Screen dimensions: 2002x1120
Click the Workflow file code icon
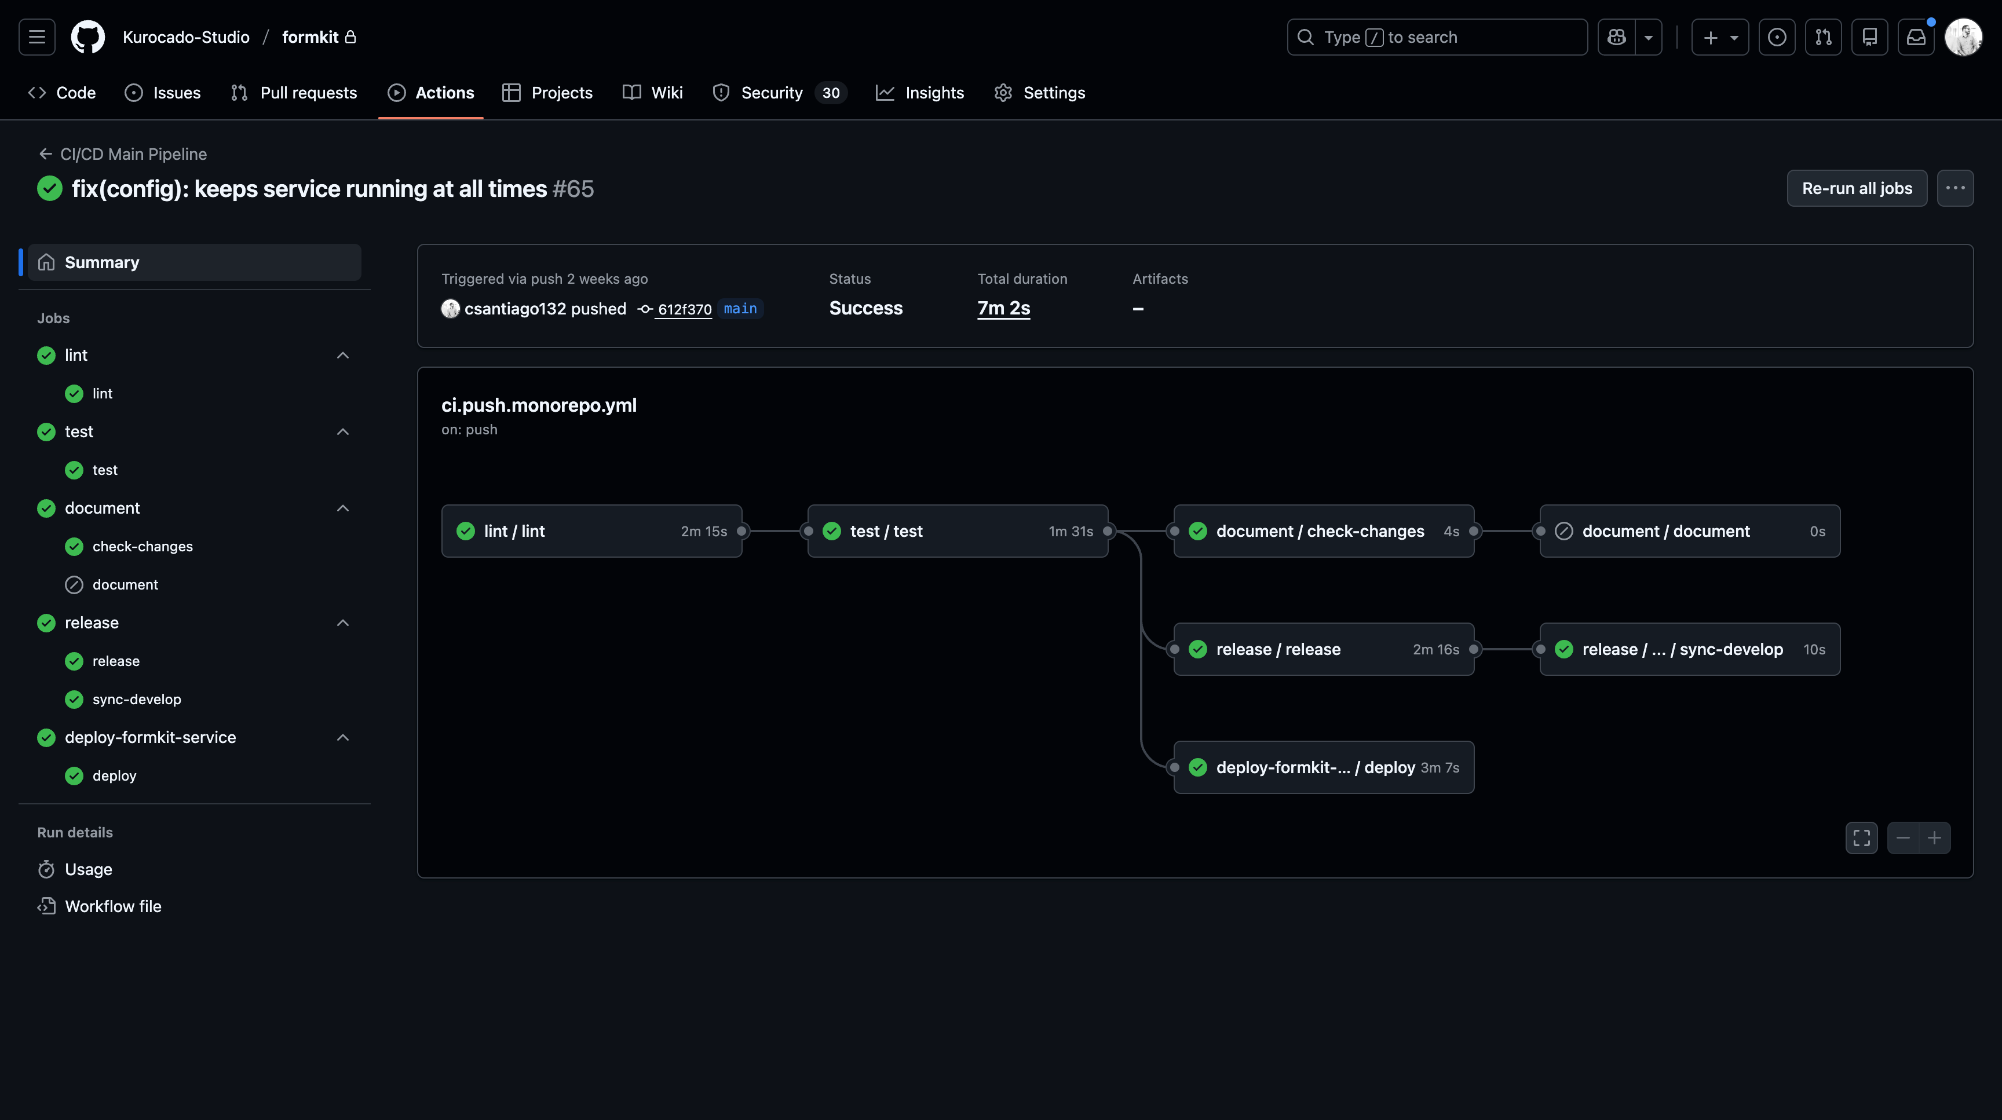point(46,906)
